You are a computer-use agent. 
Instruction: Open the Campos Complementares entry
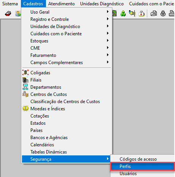(66, 63)
